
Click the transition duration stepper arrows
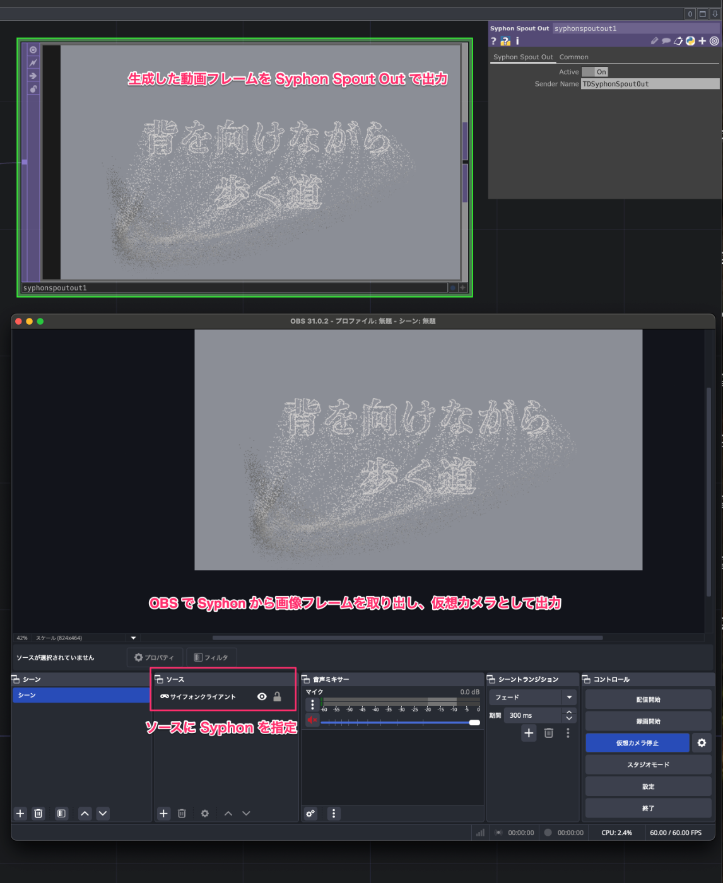pos(569,715)
